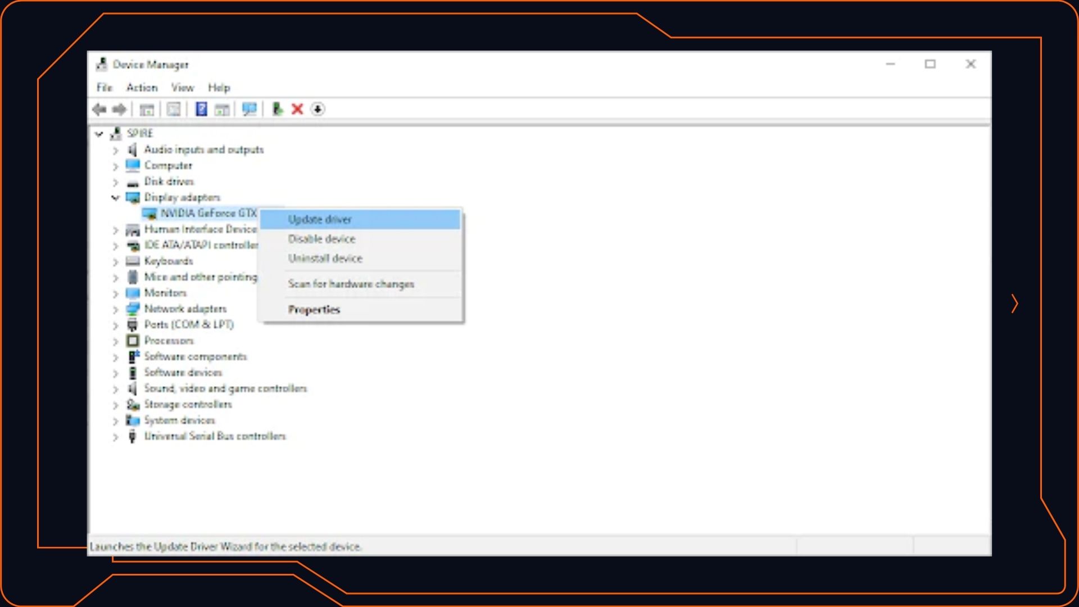Collapse the Display adapters category
The height and width of the screenshot is (607, 1079).
pos(115,198)
